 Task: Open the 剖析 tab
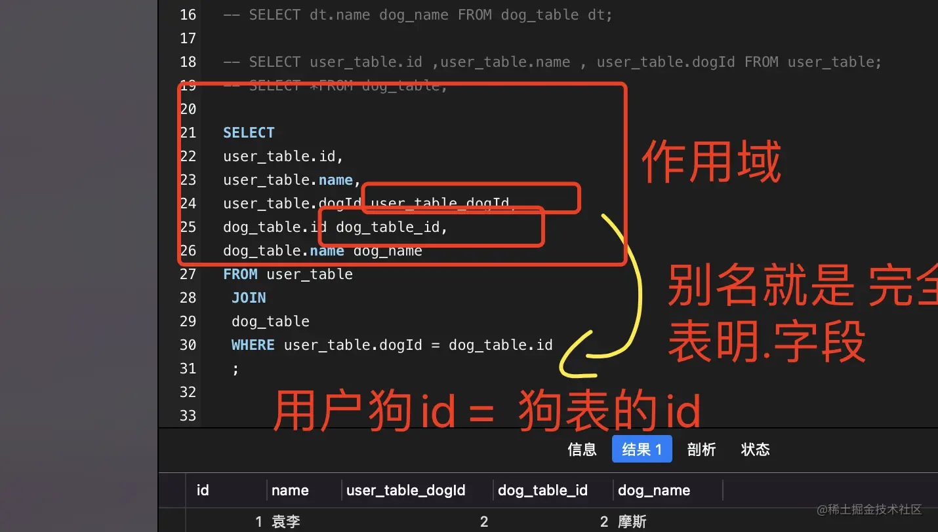point(701,449)
